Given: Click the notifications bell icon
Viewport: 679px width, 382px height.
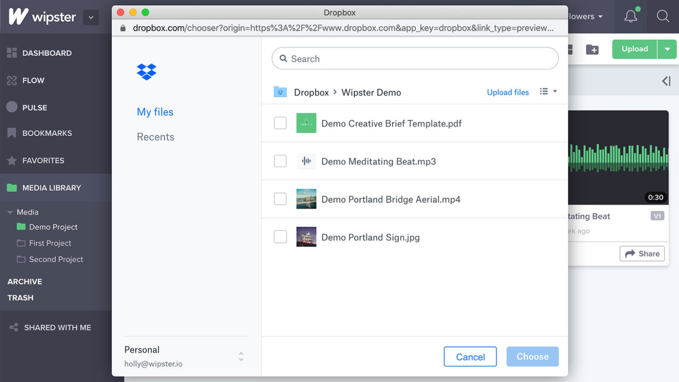Looking at the screenshot, I should coord(631,17).
